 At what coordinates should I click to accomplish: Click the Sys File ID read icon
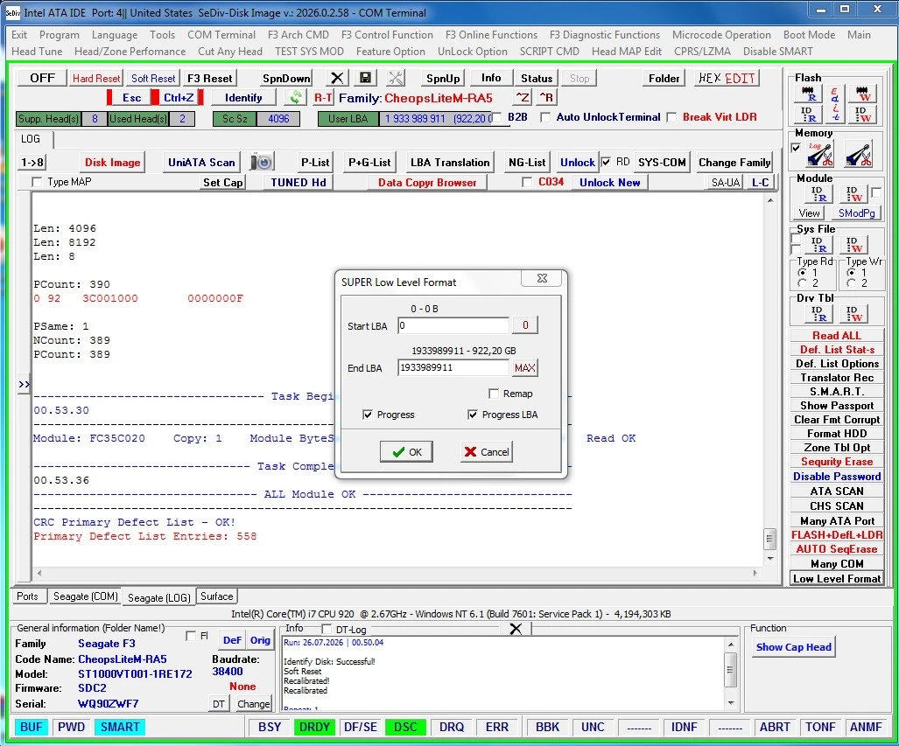coord(818,245)
